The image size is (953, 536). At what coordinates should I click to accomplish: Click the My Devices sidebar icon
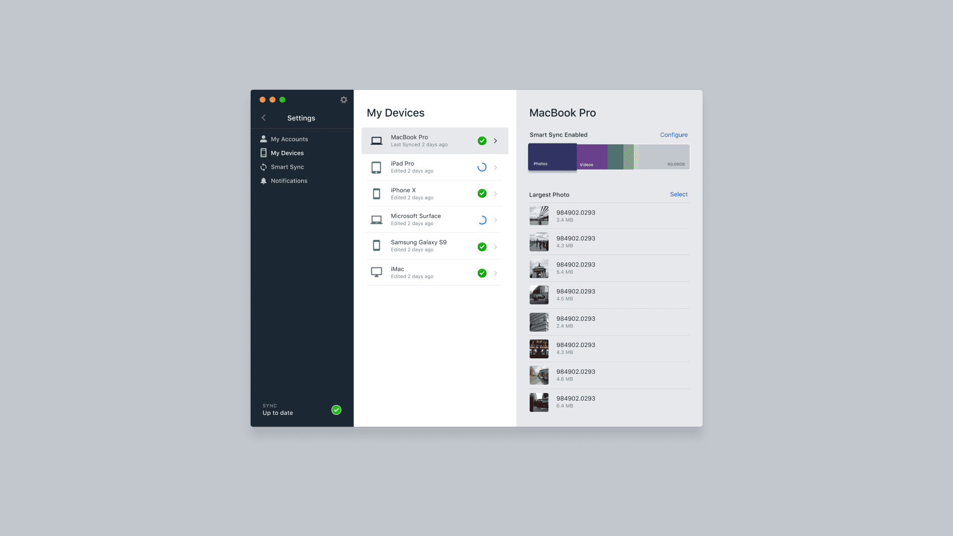[x=265, y=152]
